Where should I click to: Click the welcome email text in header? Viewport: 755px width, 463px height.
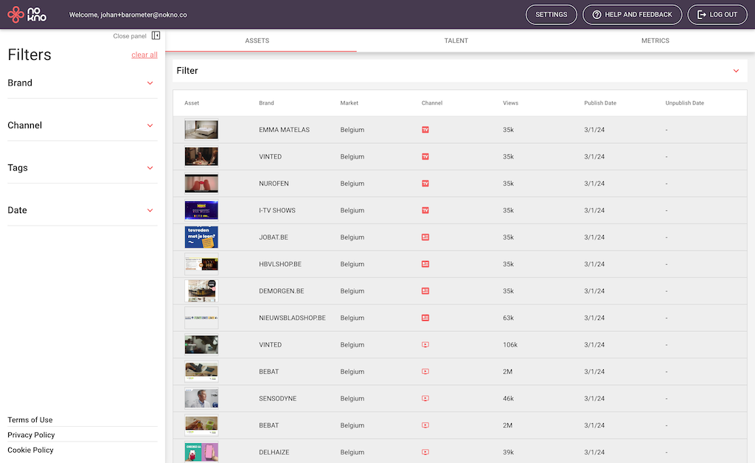click(128, 15)
